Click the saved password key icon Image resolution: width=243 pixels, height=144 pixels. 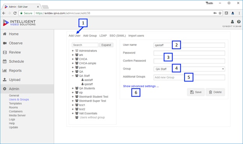(215, 13)
